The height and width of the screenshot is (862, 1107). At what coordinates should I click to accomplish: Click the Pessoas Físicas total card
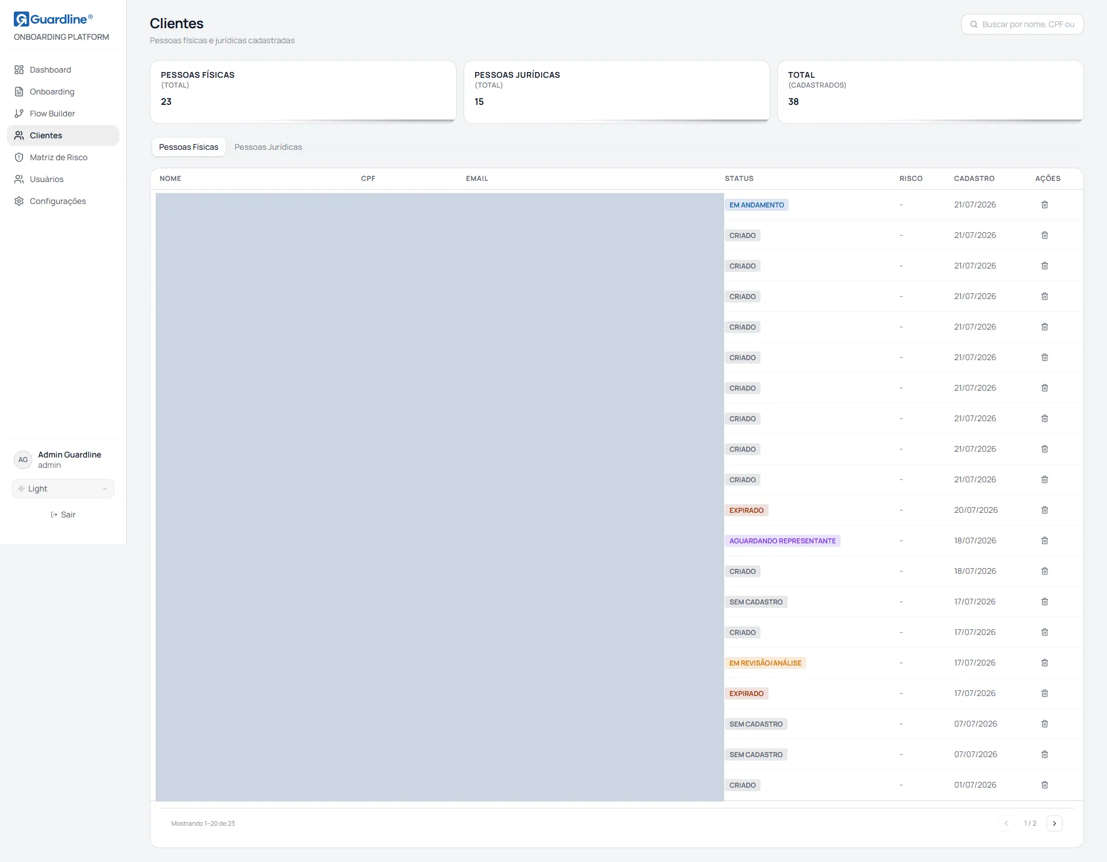coord(303,92)
